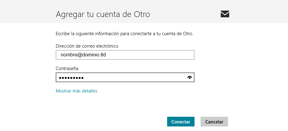This screenshot has height=131, width=288.
Task: Focus the email address input field
Action: coord(125,55)
